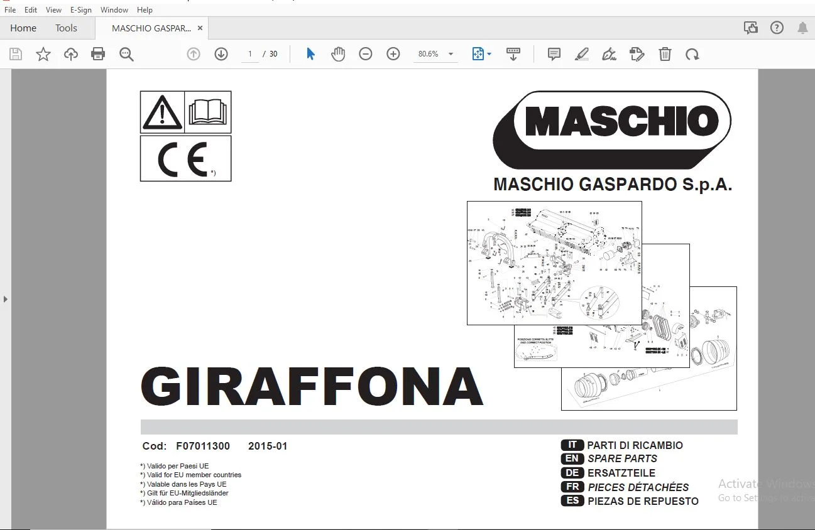Viewport: 815px width, 530px height.
Task: Click 'PIECES DÉTACHÉES' text
Action: tap(638, 487)
